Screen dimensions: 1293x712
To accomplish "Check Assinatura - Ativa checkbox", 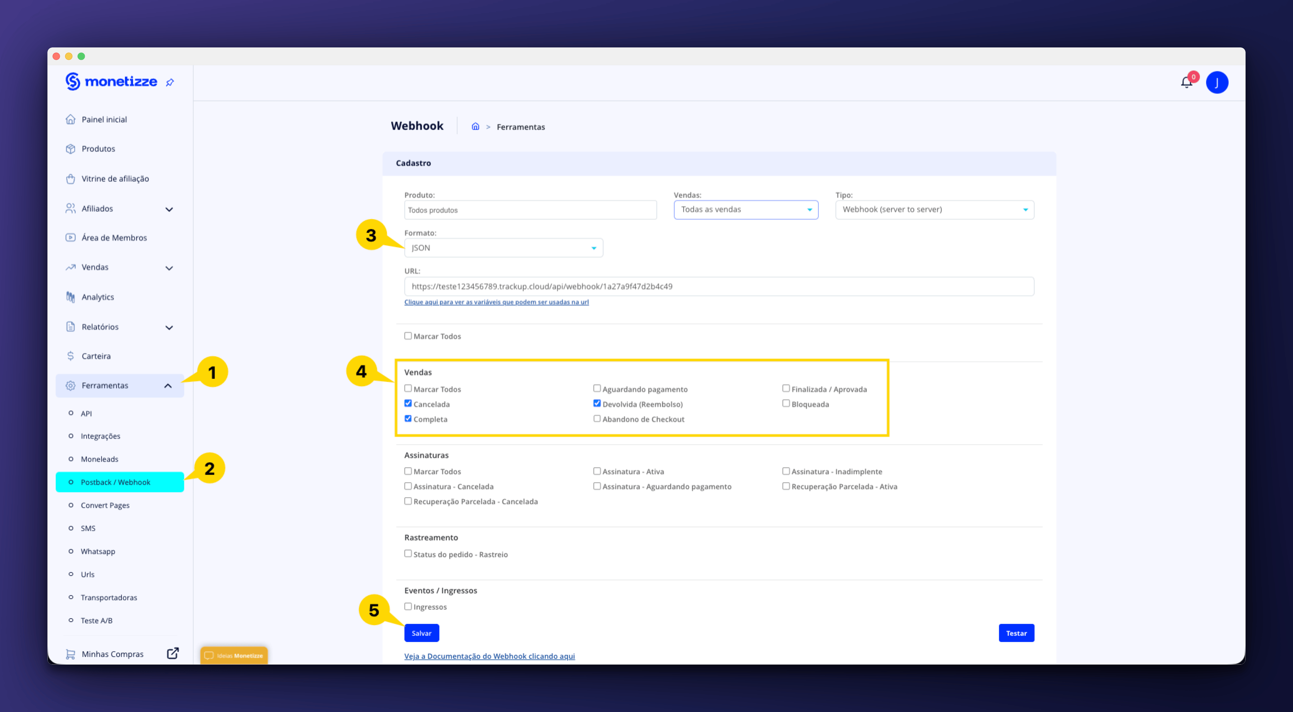I will tap(597, 471).
